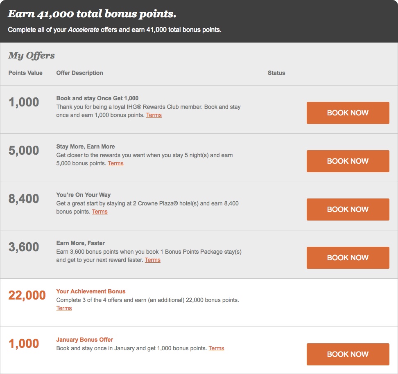Image resolution: width=398 pixels, height=374 pixels.
Task: Click BOOK NOW for January Bonus Offer
Action: (x=348, y=354)
